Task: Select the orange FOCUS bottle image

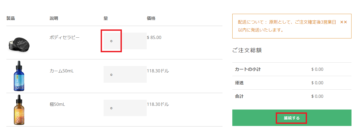Action: click(19, 110)
